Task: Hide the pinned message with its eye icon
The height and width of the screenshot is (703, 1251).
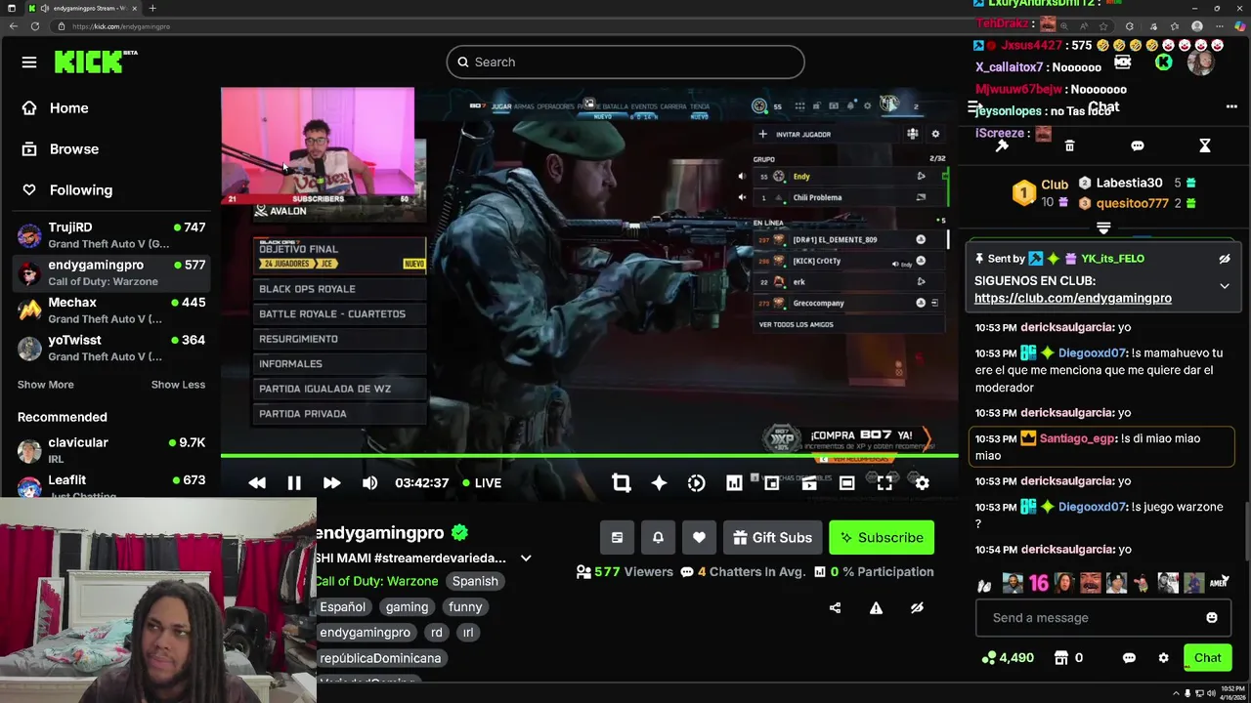Action: (1225, 259)
